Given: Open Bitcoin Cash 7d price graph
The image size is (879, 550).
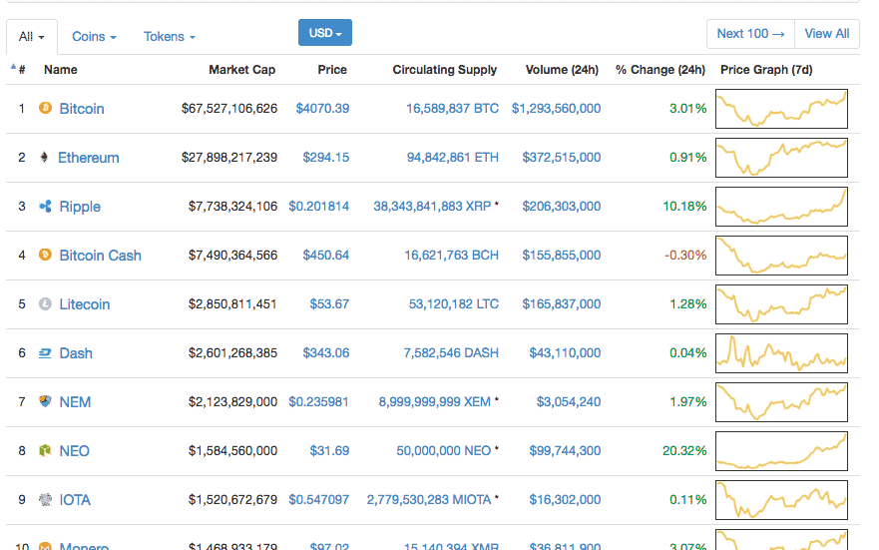Looking at the screenshot, I should coord(781,256).
